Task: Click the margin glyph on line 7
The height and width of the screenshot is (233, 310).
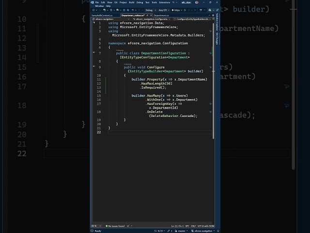Action: (x=94, y=52)
